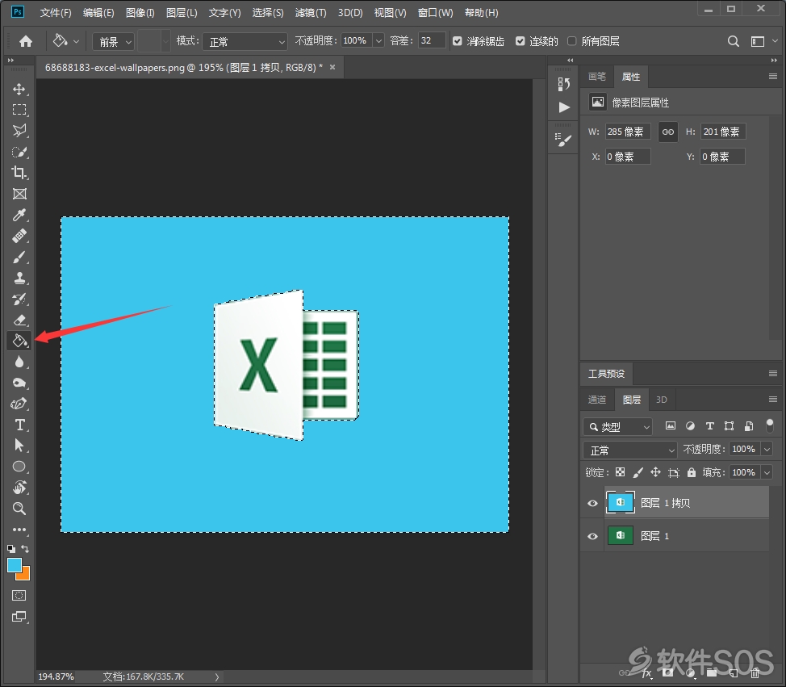
Task: Toggle the anti-alias (消除锯齿) checkbox
Action: click(x=458, y=41)
